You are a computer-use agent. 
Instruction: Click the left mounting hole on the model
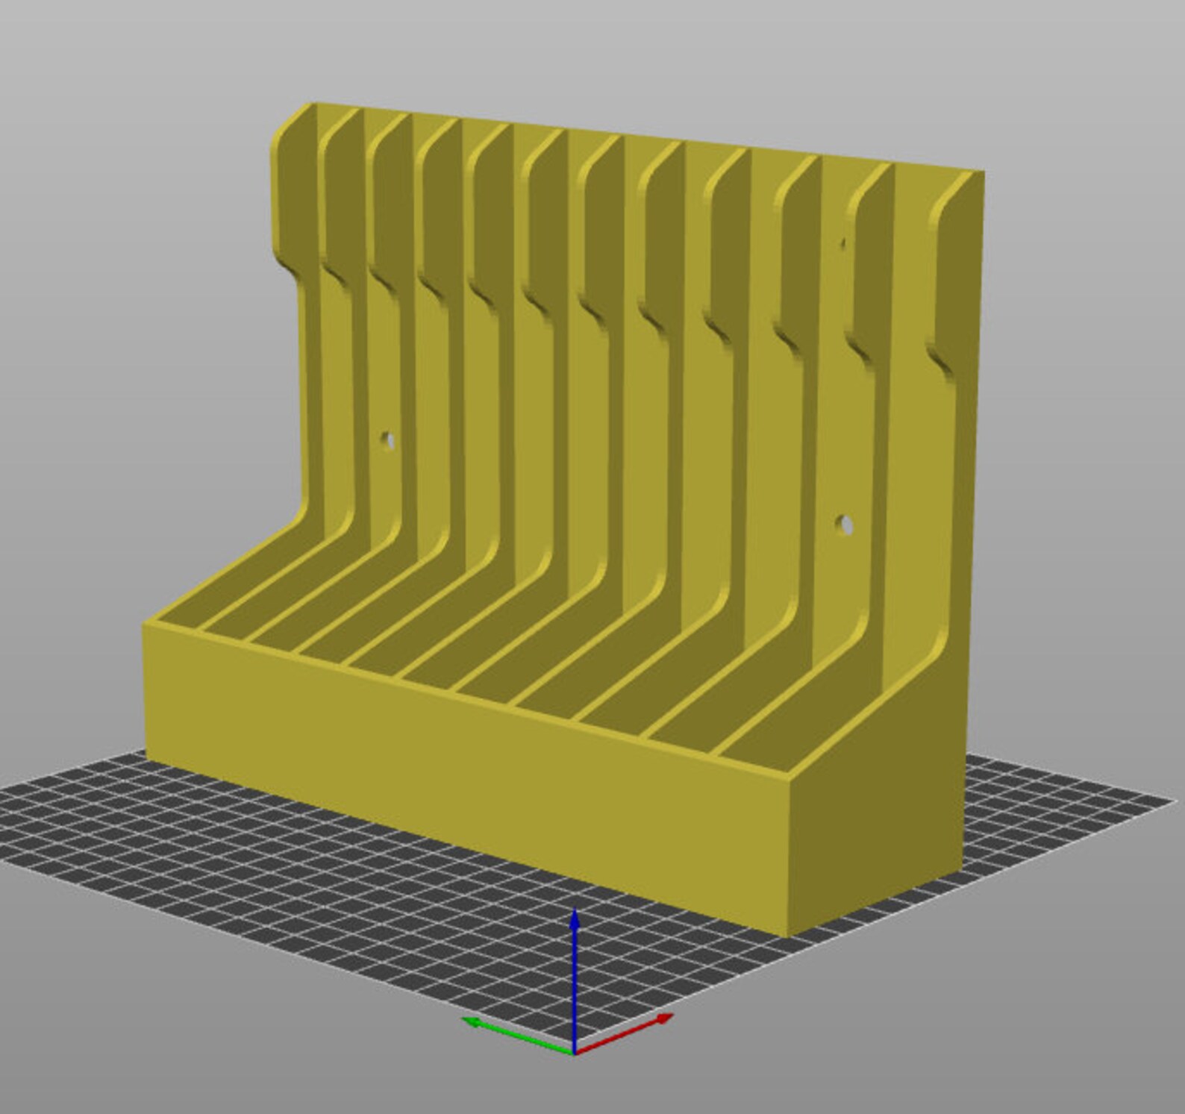(387, 440)
